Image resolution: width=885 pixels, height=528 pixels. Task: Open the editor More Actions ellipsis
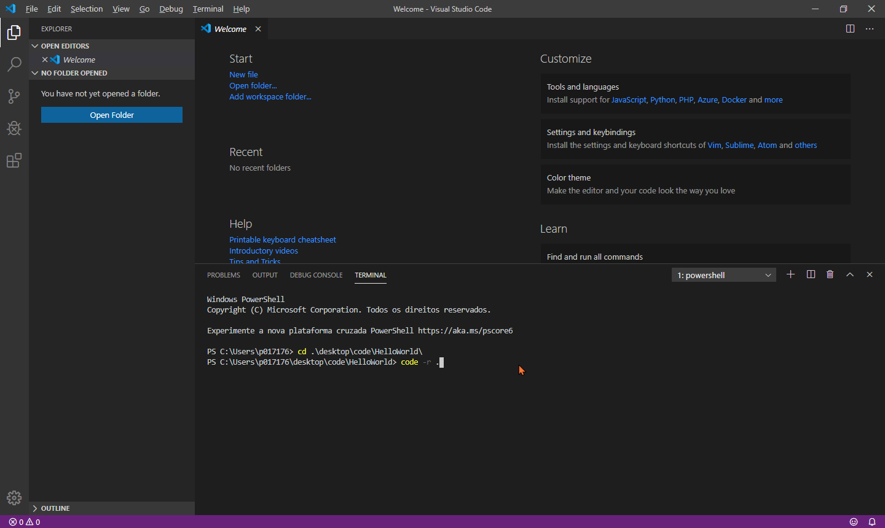tap(870, 29)
